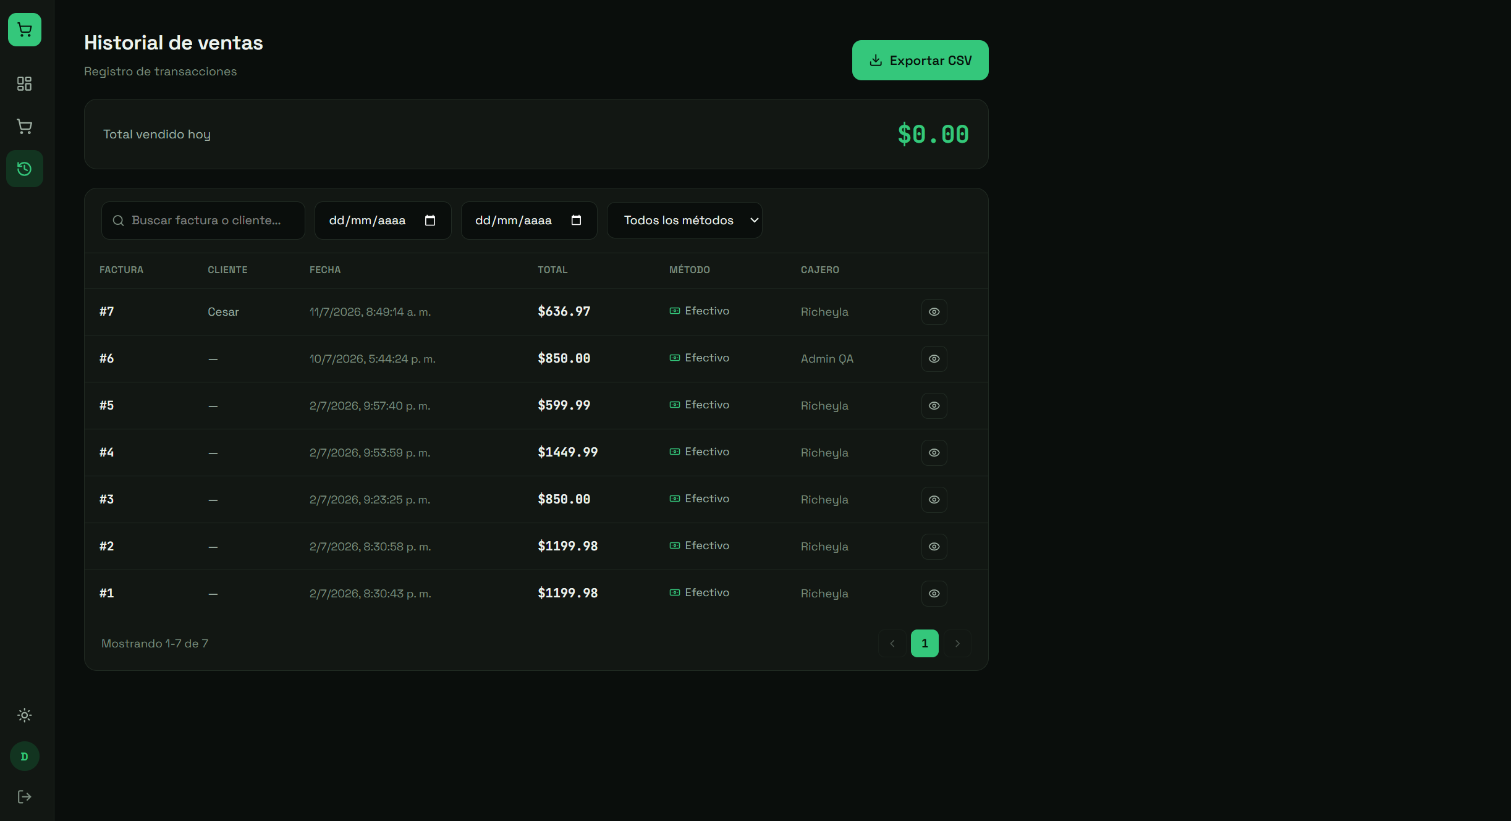
Task: Open the point of sale cart icon in sidebar
Action: [x=25, y=127]
